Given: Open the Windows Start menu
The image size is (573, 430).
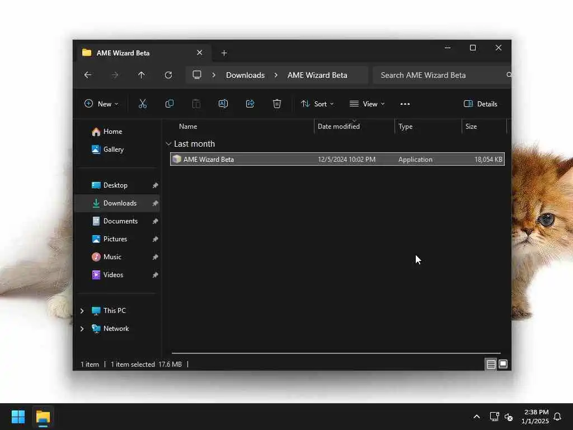Looking at the screenshot, I should 18,417.
